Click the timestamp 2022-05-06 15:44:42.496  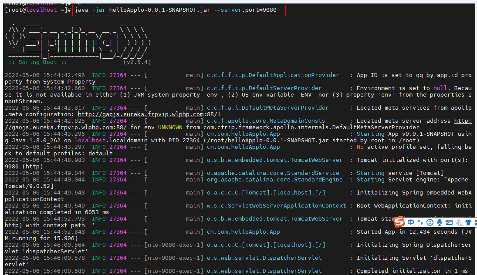45,75
